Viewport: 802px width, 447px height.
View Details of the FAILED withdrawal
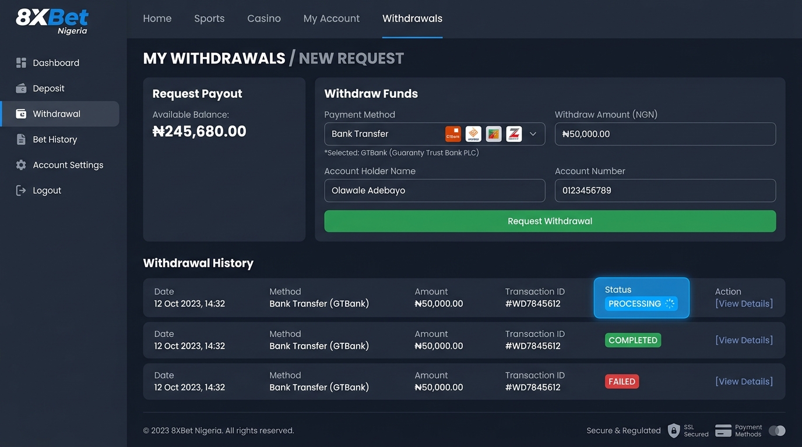(x=744, y=382)
